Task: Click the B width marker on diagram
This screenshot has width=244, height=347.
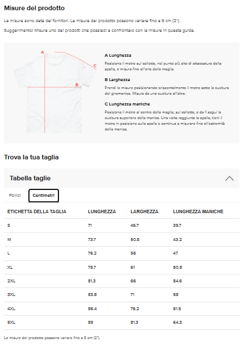Action: point(77,84)
